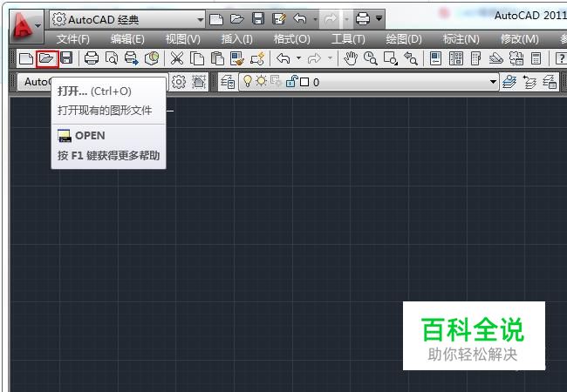Click New drawing icon in the standard toolbar
The image size is (567, 392).
pyautogui.click(x=26, y=58)
